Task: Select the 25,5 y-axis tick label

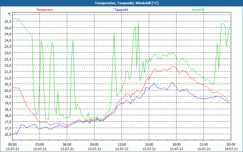Action: (x=8, y=21)
